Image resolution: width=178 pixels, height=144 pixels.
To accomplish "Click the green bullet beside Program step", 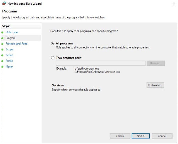I will pyautogui.click(x=3, y=38).
